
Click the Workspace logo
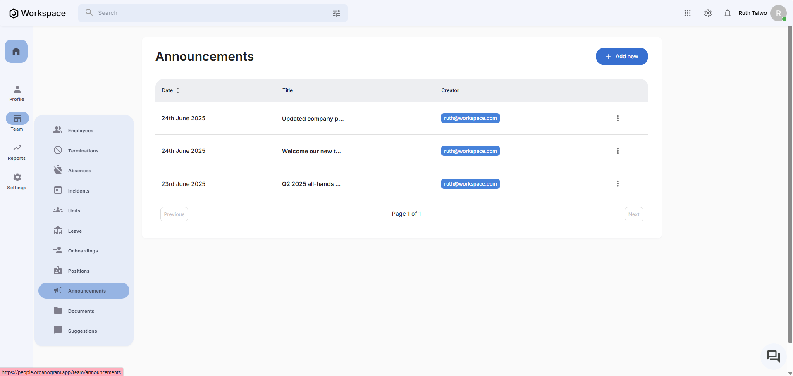coord(37,13)
